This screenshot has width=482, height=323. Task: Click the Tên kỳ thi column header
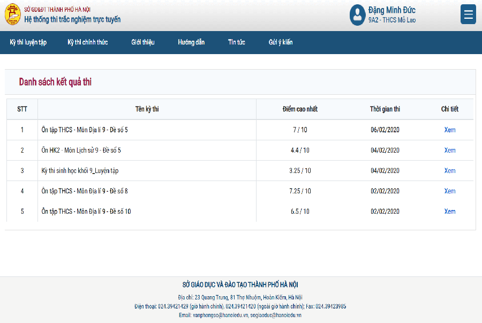coord(147,109)
